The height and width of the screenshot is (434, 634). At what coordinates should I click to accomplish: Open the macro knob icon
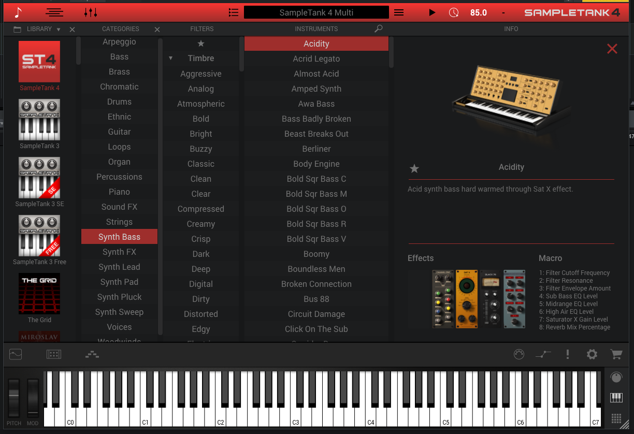(x=519, y=354)
